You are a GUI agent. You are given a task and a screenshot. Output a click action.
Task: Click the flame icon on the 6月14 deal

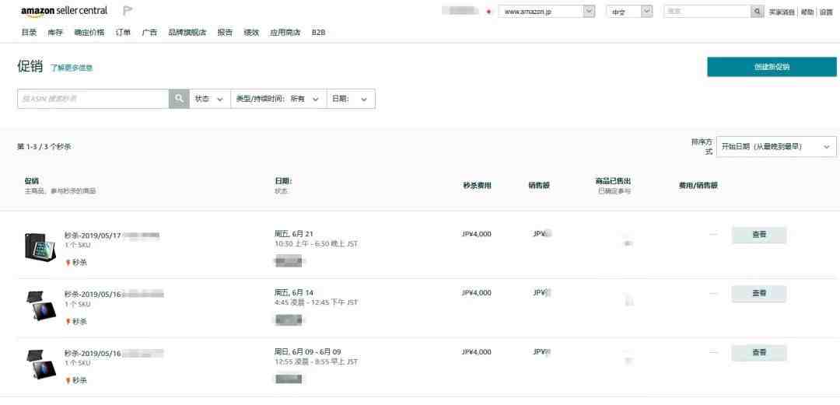tap(68, 322)
